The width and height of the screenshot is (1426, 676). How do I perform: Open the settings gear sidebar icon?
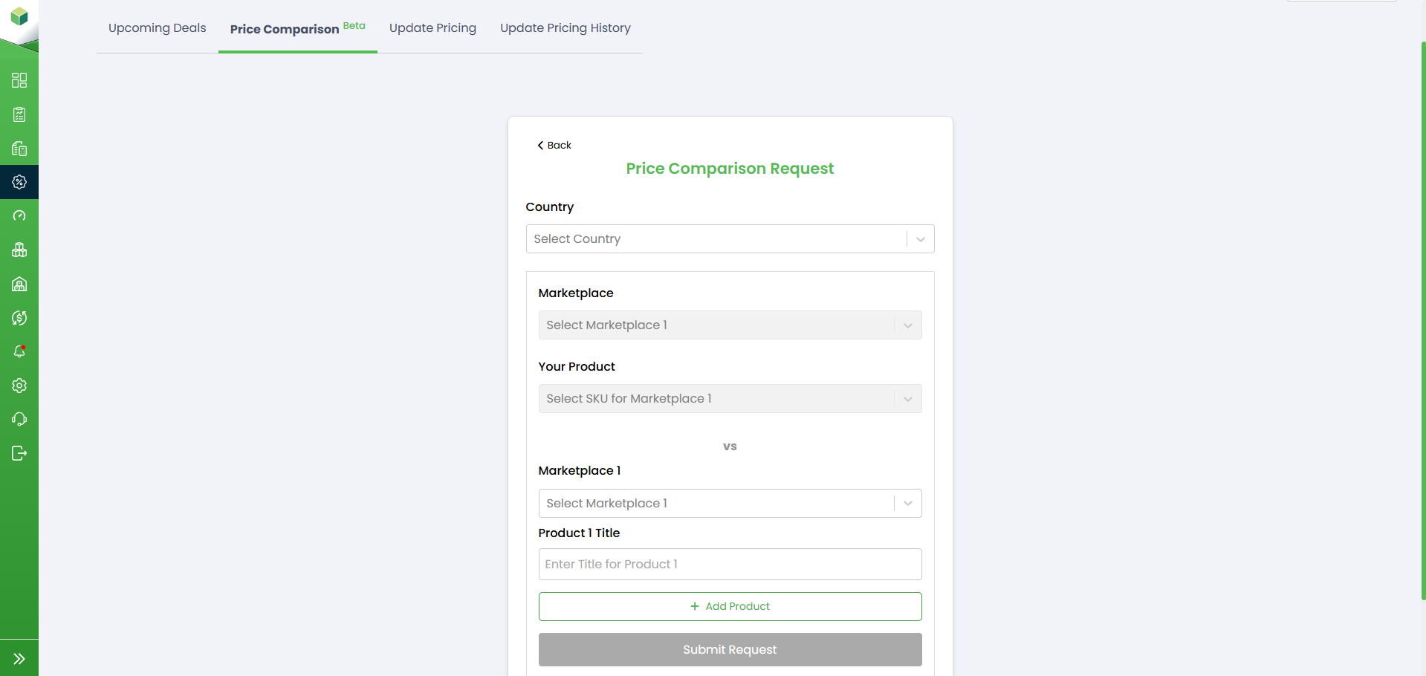(19, 386)
